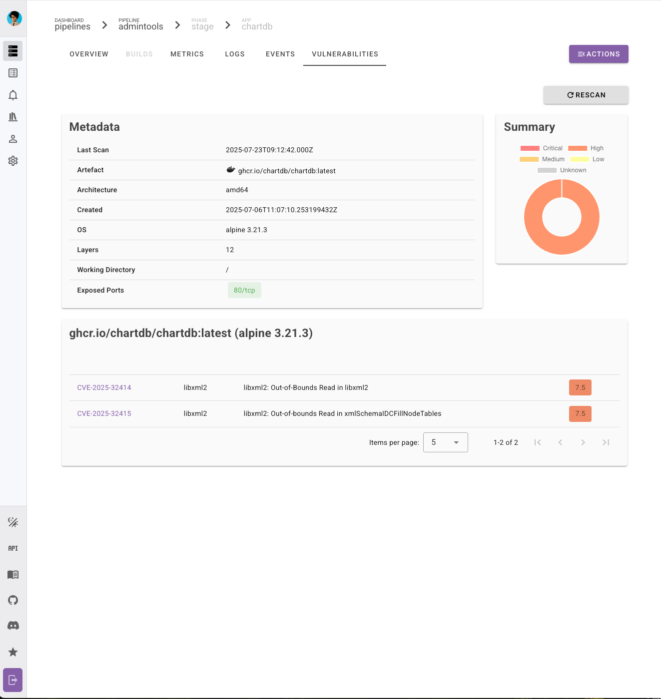Viewport: 661px width, 699px height.
Task: Open the CVE-2025-32414 link
Action: coord(104,387)
